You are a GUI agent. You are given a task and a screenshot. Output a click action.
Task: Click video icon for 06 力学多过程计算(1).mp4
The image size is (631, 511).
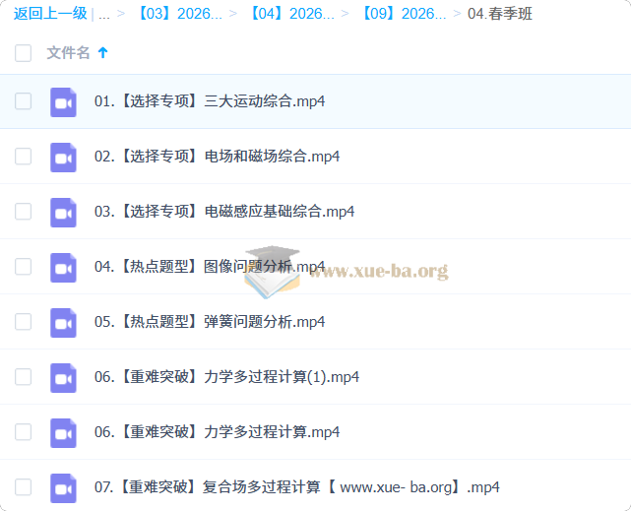(x=63, y=377)
